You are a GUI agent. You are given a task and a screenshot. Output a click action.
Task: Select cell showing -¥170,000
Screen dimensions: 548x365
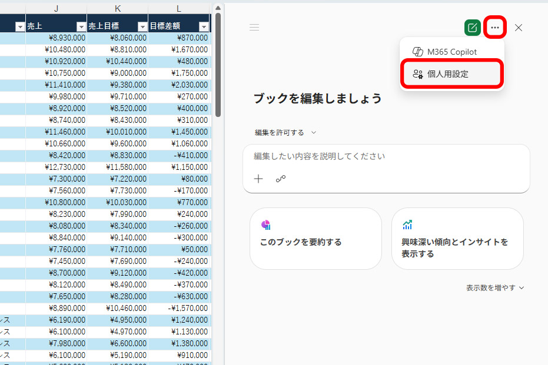pyautogui.click(x=179, y=190)
